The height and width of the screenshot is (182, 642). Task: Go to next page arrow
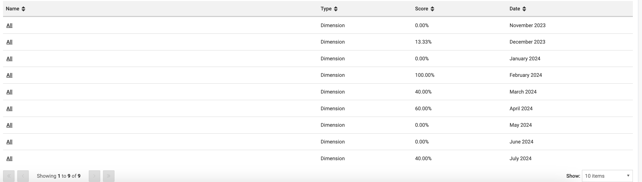click(94, 176)
